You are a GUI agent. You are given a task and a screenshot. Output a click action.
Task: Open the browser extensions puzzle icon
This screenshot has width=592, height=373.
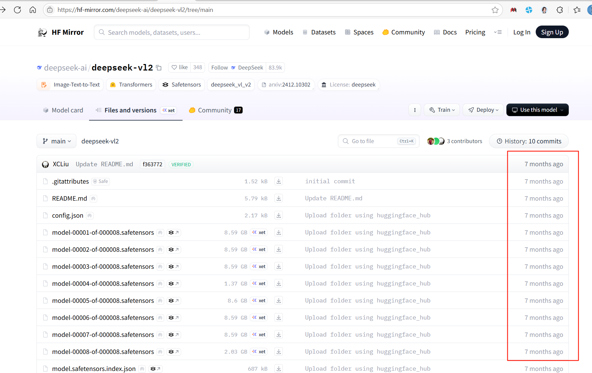pyautogui.click(x=560, y=10)
